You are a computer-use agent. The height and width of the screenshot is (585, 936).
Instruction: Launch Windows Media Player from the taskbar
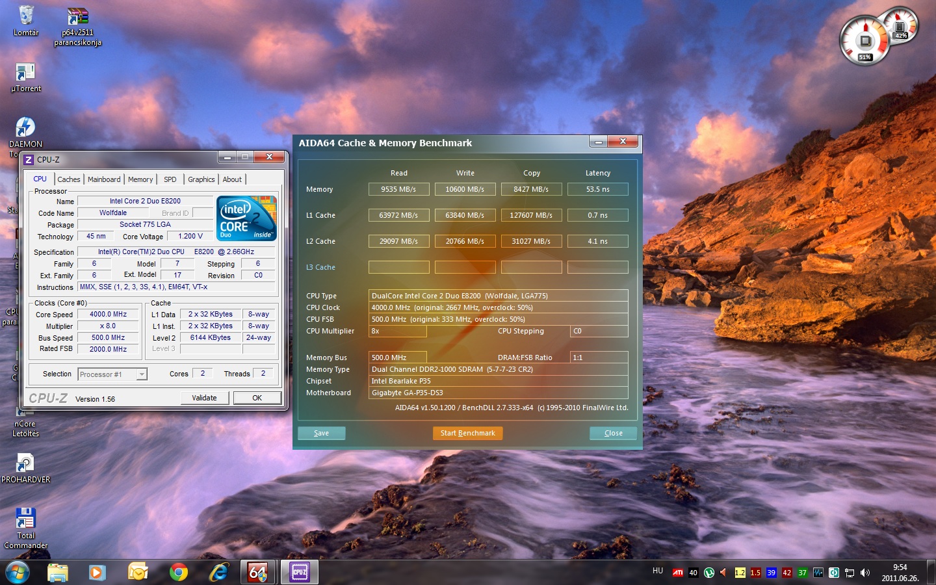coord(97,572)
